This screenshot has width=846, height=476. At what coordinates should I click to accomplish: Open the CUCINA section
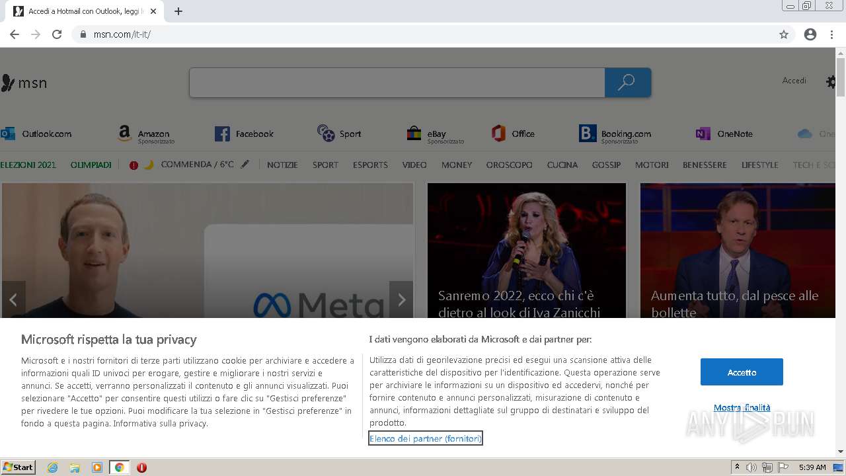[562, 165]
